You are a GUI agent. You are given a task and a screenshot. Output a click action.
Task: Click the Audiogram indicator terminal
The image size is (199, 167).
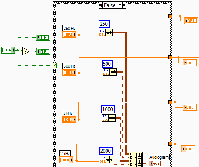156,163
